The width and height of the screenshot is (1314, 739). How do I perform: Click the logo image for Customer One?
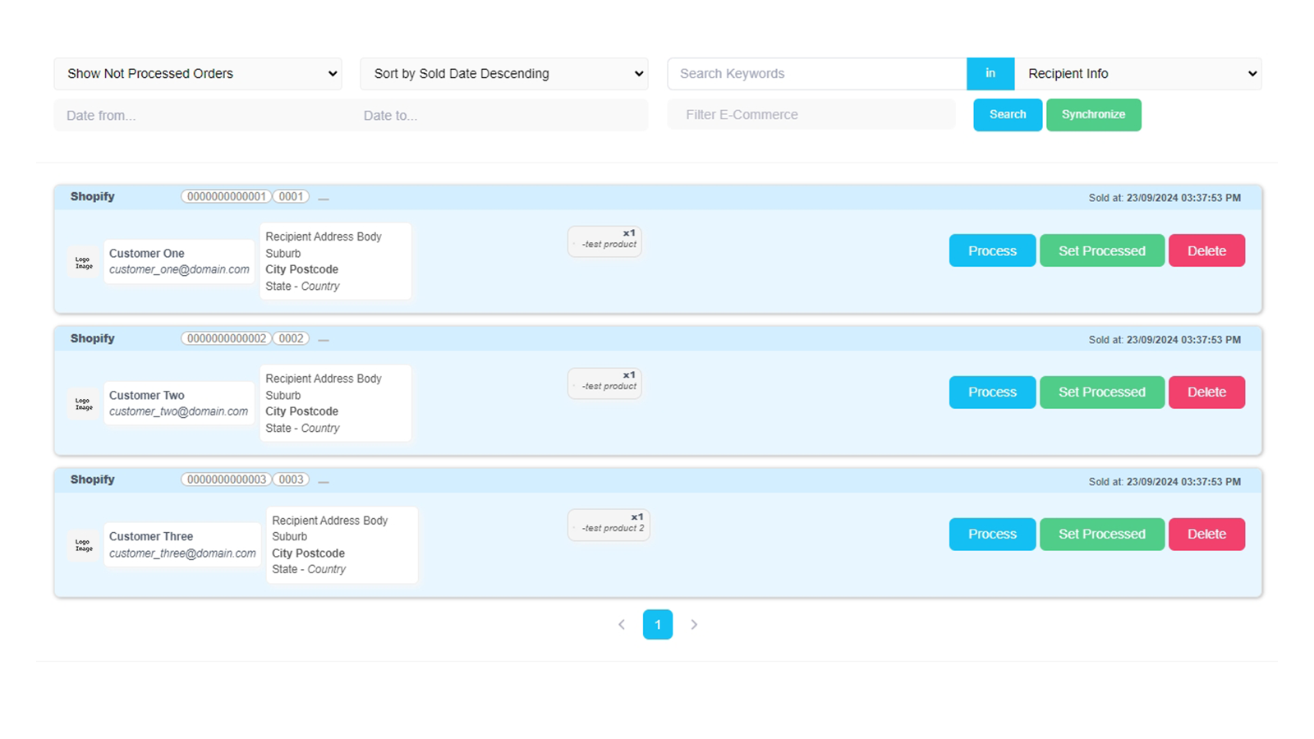(x=84, y=262)
